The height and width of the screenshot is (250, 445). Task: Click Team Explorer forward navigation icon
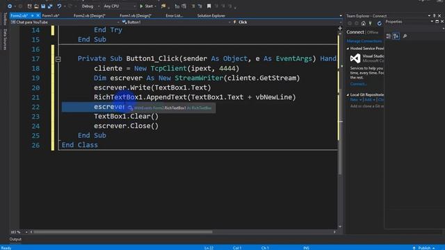[357, 24]
